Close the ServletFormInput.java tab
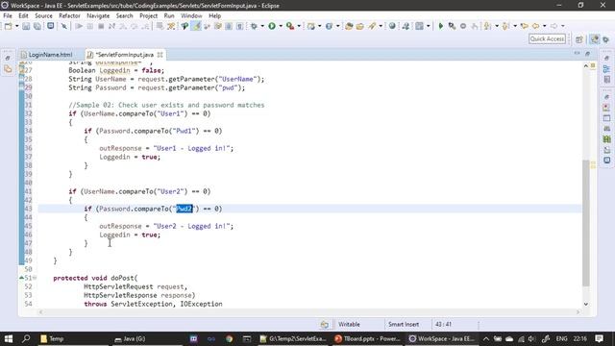This screenshot has width=615, height=346. pyautogui.click(x=160, y=55)
